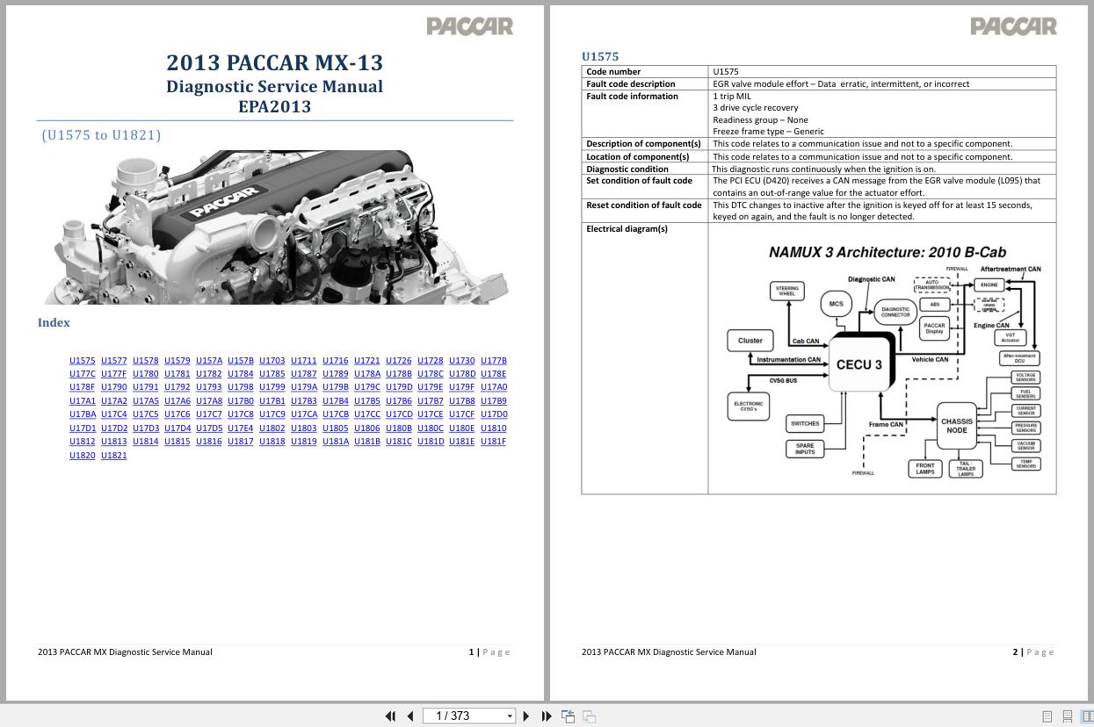Image resolution: width=1094 pixels, height=727 pixels.
Task: Open index link U157A
Action: click(x=209, y=360)
